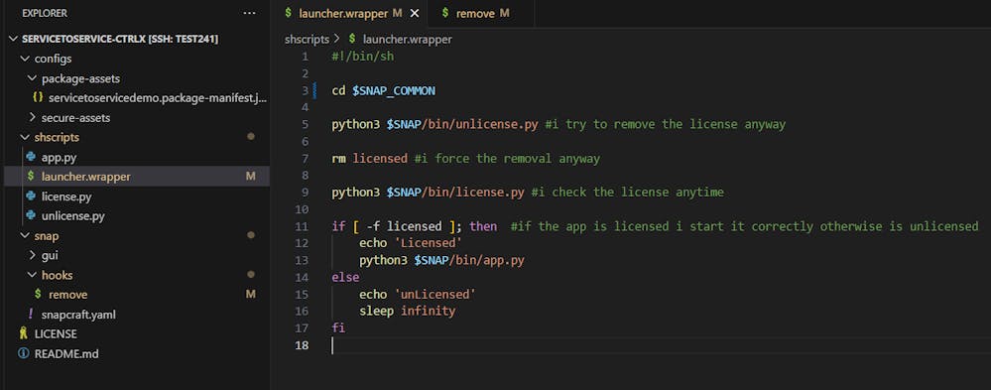Select the launcher.wrapper editor tab

click(351, 13)
